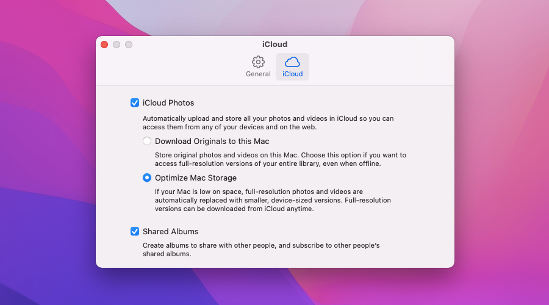The height and width of the screenshot is (305, 549).
Task: Click the 'If your Mac is low on space' text
Action: click(x=273, y=200)
